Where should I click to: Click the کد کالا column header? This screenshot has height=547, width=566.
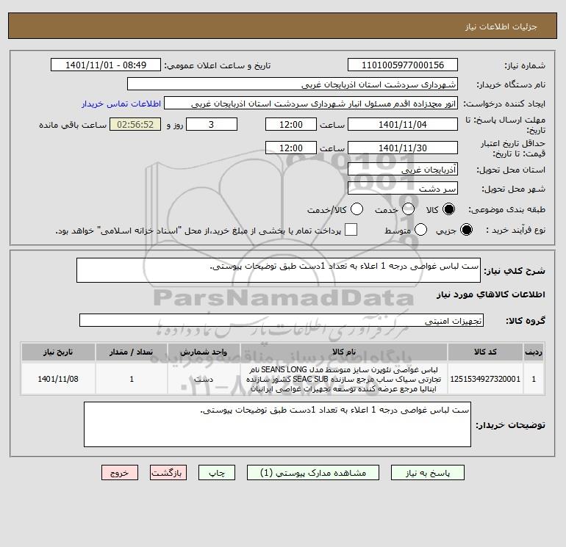tap(485, 352)
